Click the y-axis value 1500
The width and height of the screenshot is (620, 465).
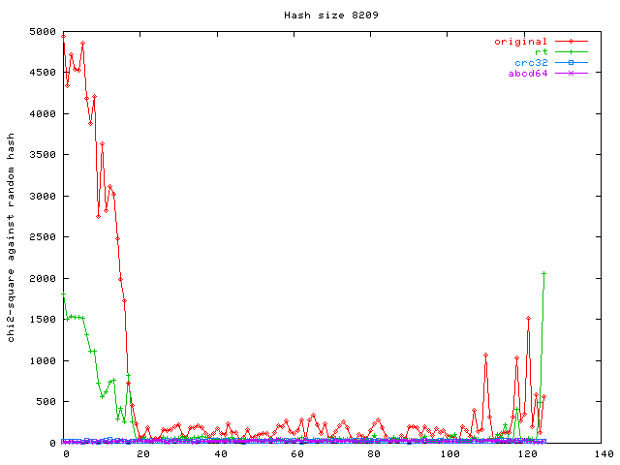pos(43,319)
